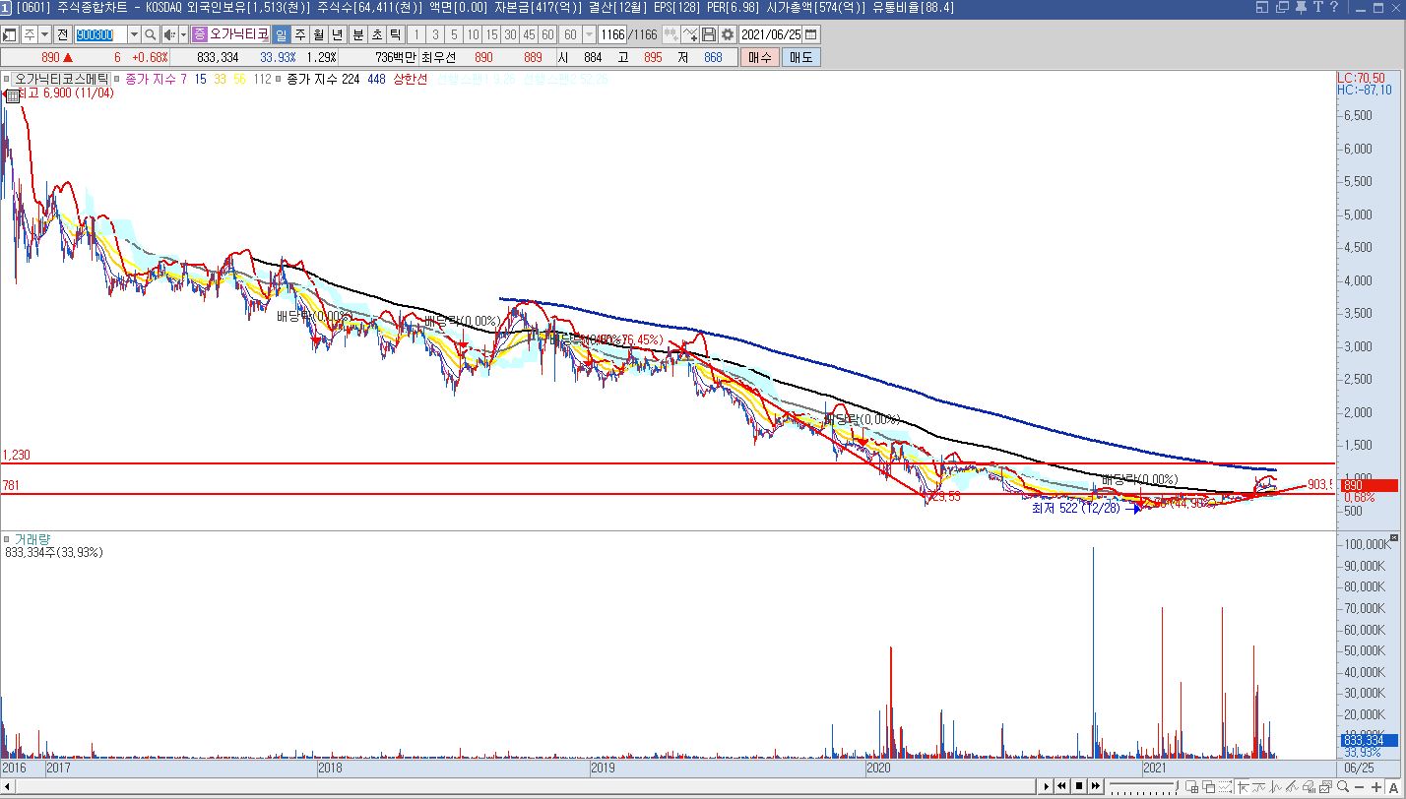Viewport: 1406px width, 799px height.
Task: Pin the window with pushpin icon
Action: [x=1302, y=8]
